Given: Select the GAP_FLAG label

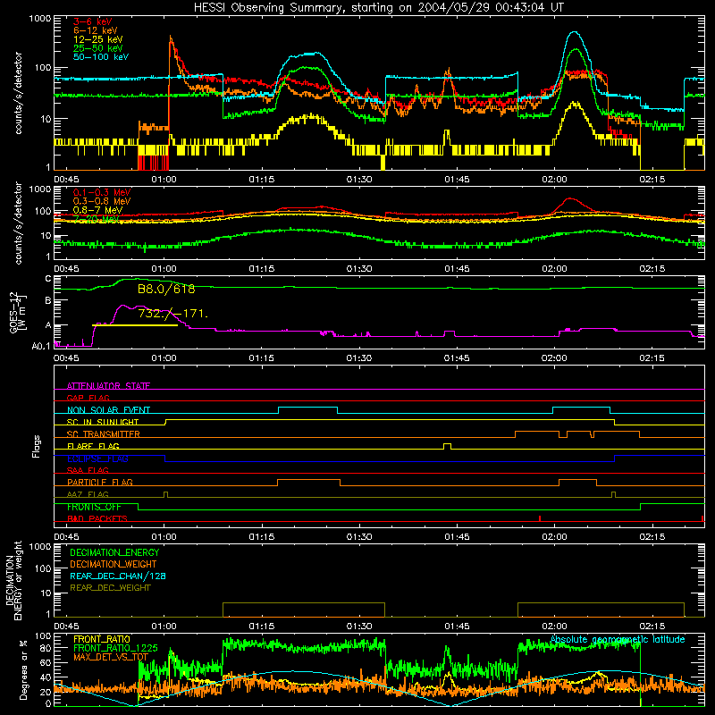Looking at the screenshot, I should 88,398.
